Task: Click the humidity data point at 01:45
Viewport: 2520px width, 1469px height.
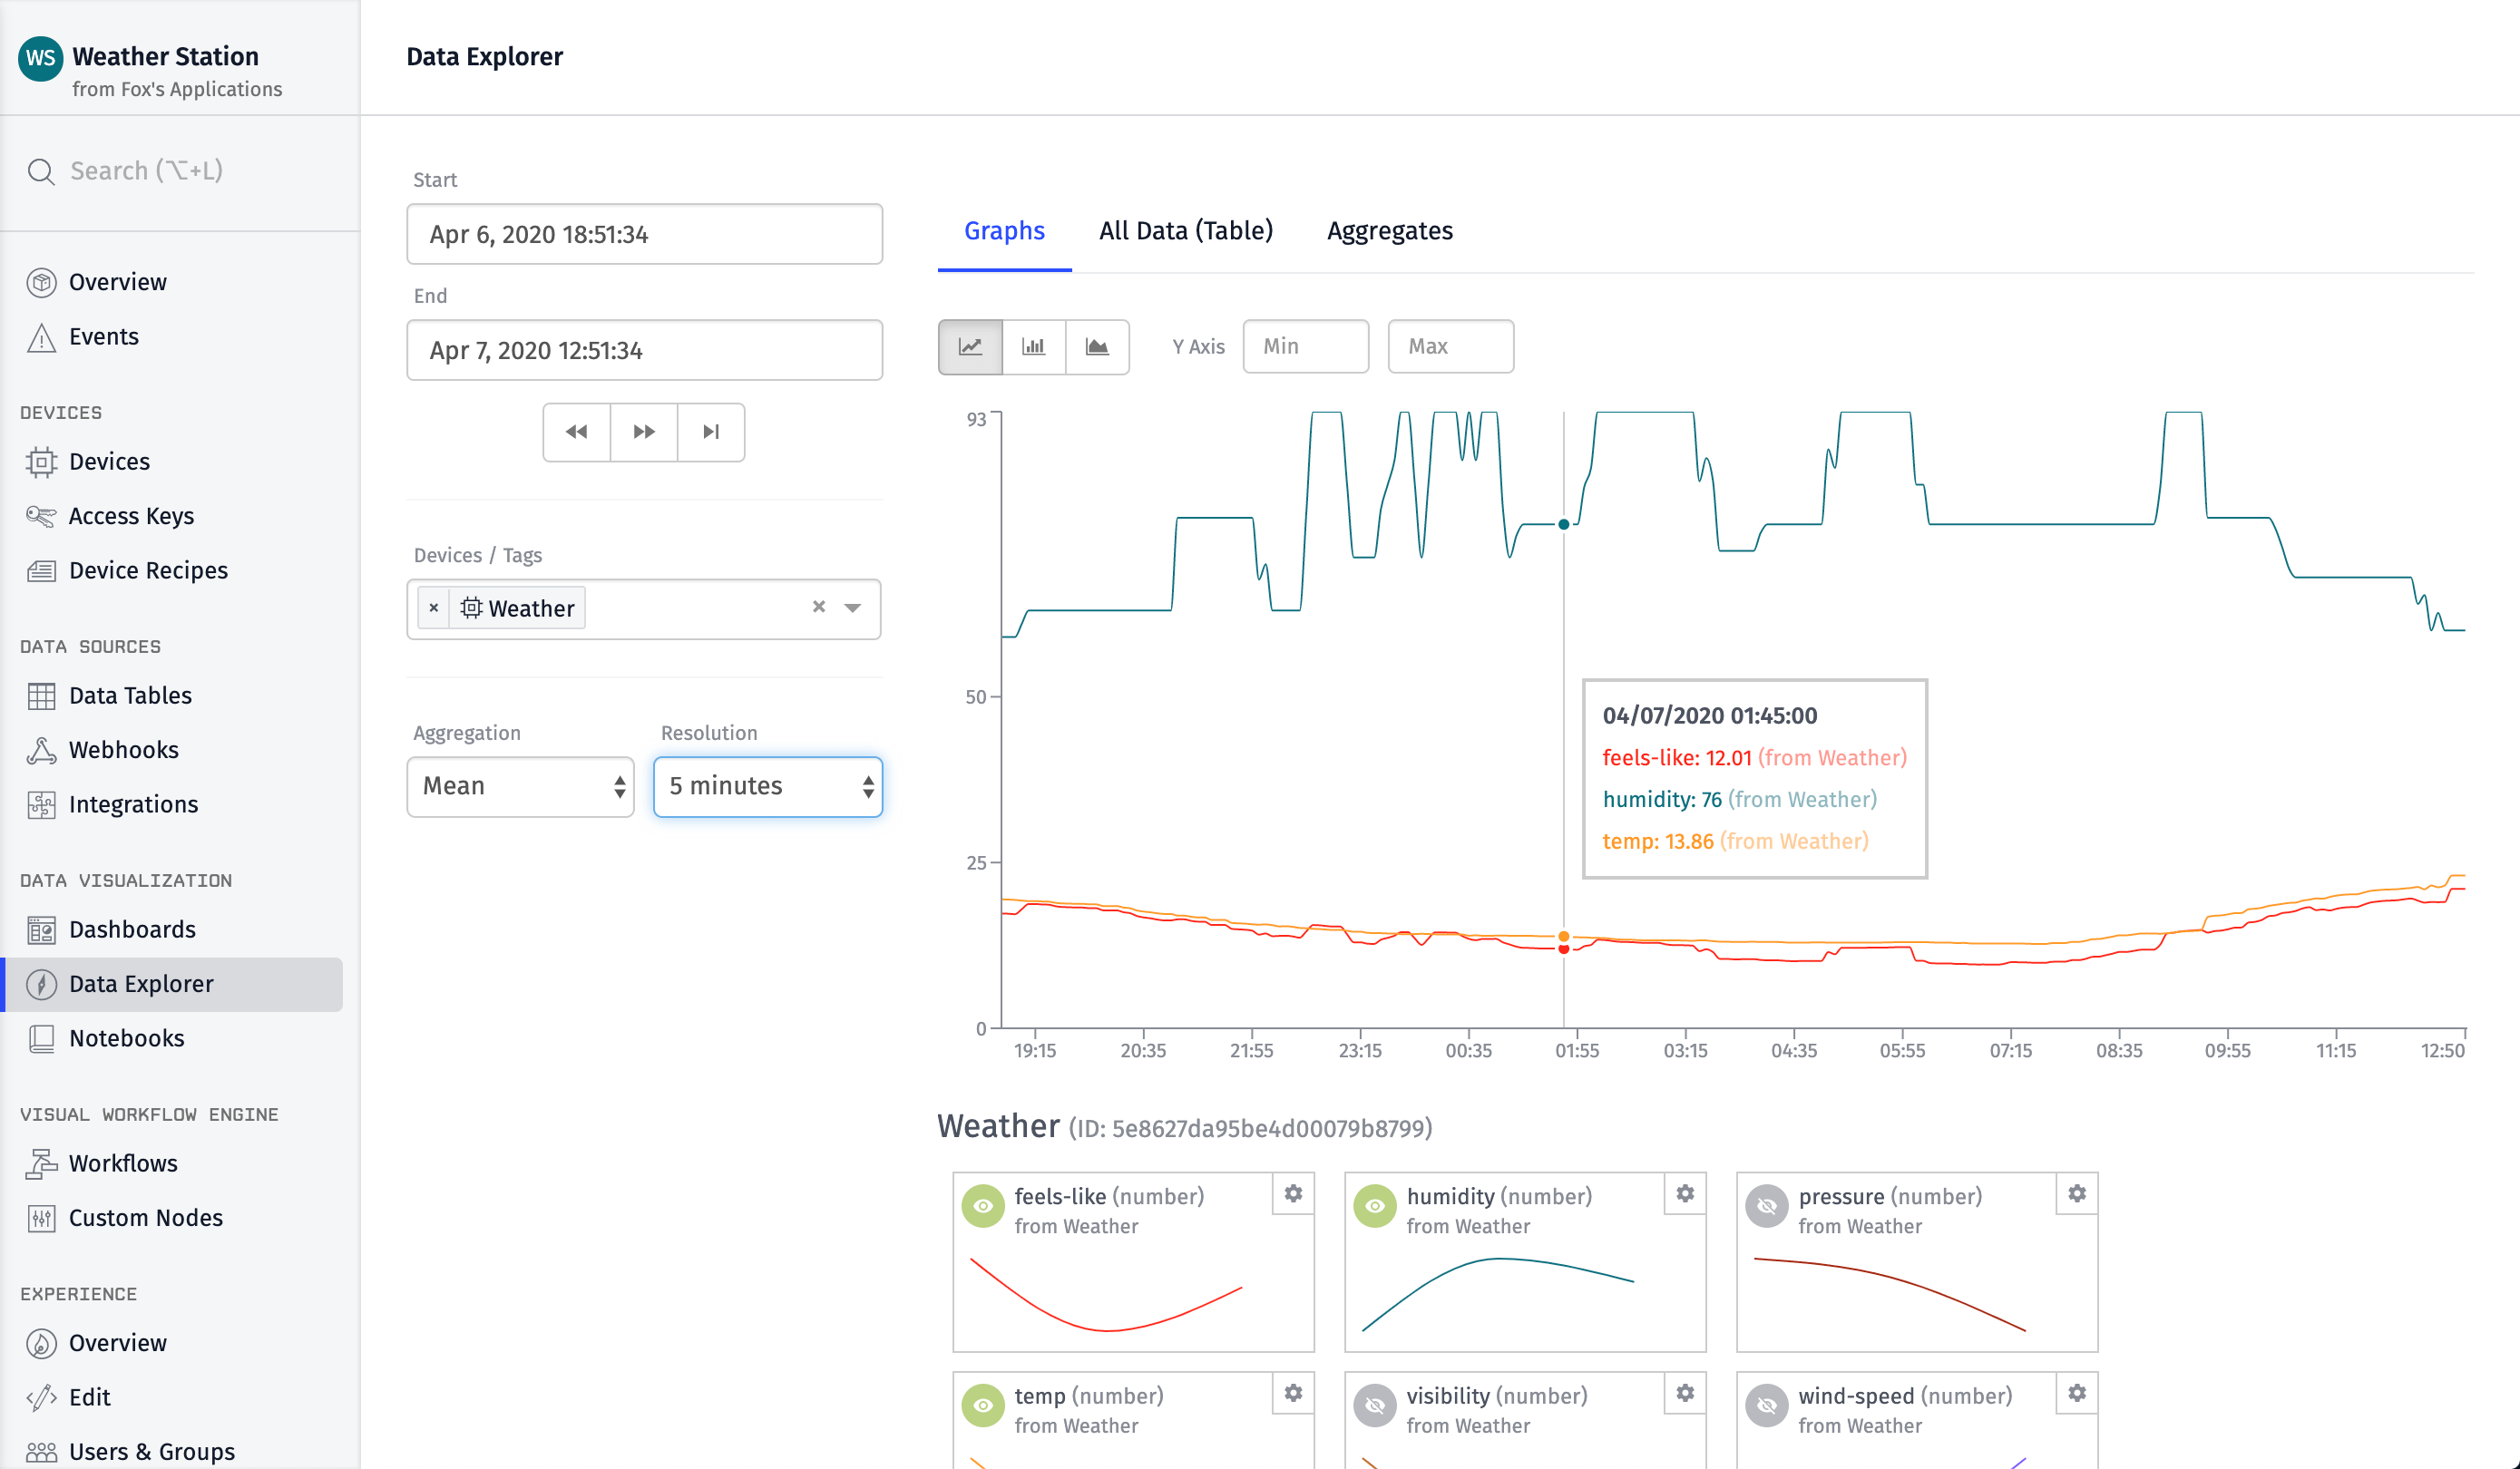Action: [1564, 525]
